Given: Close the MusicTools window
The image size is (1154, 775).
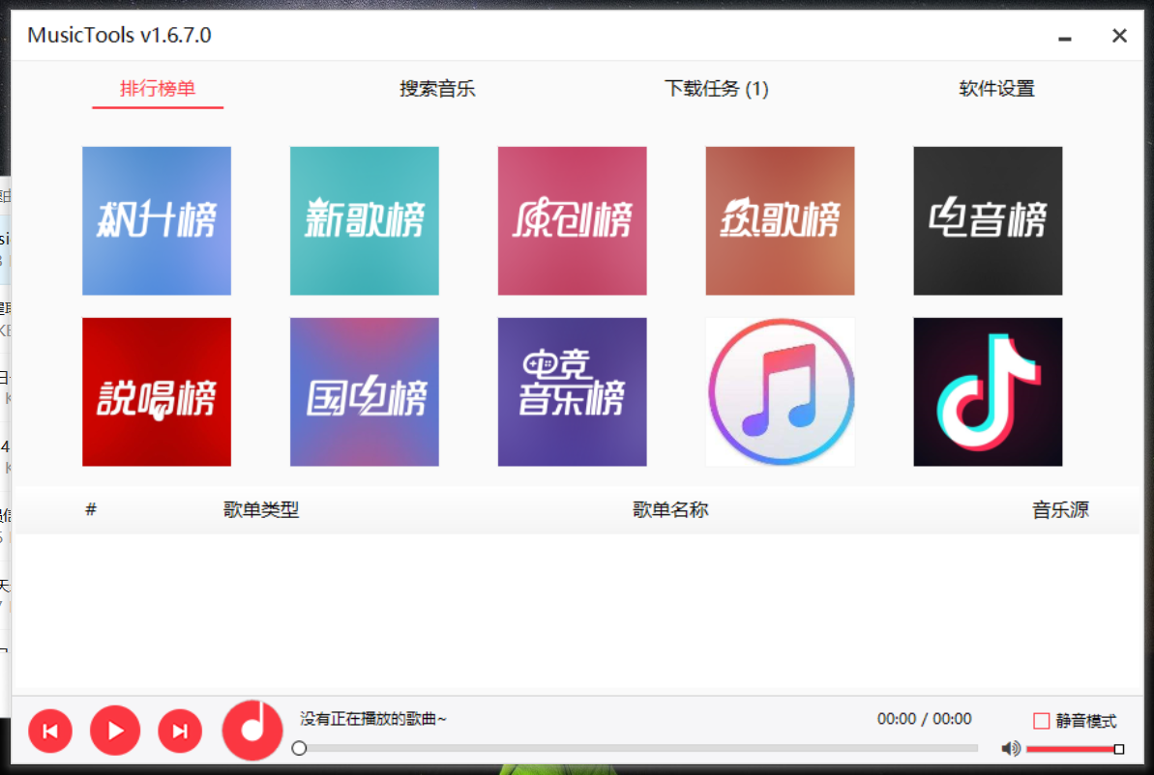Looking at the screenshot, I should [x=1119, y=36].
